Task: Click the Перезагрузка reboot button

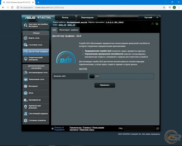Action: tap(87, 17)
